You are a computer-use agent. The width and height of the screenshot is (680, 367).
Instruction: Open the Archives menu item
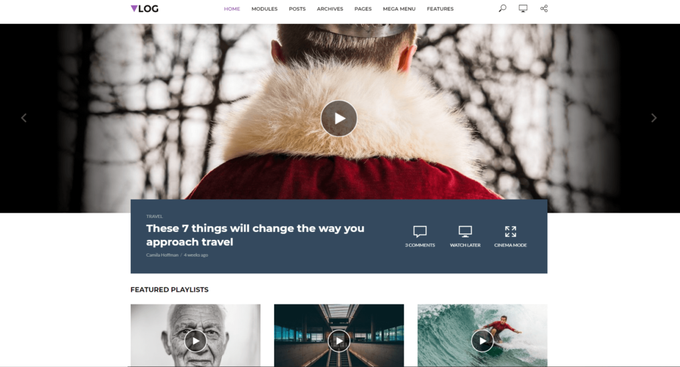click(x=329, y=9)
